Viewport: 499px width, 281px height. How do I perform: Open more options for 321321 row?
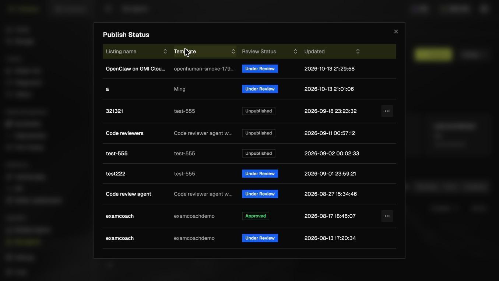(x=387, y=111)
